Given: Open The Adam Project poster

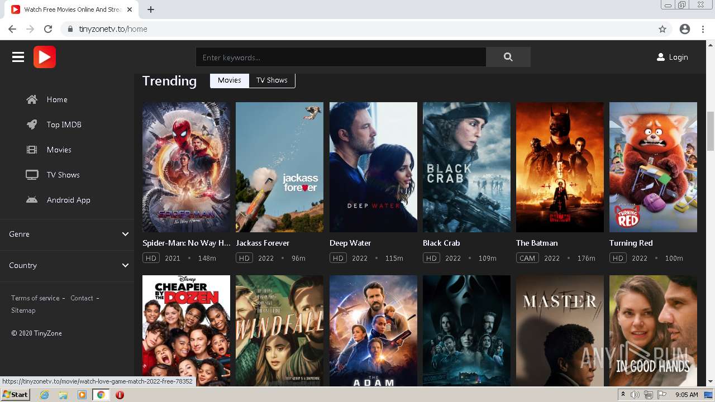Looking at the screenshot, I should coord(373,331).
